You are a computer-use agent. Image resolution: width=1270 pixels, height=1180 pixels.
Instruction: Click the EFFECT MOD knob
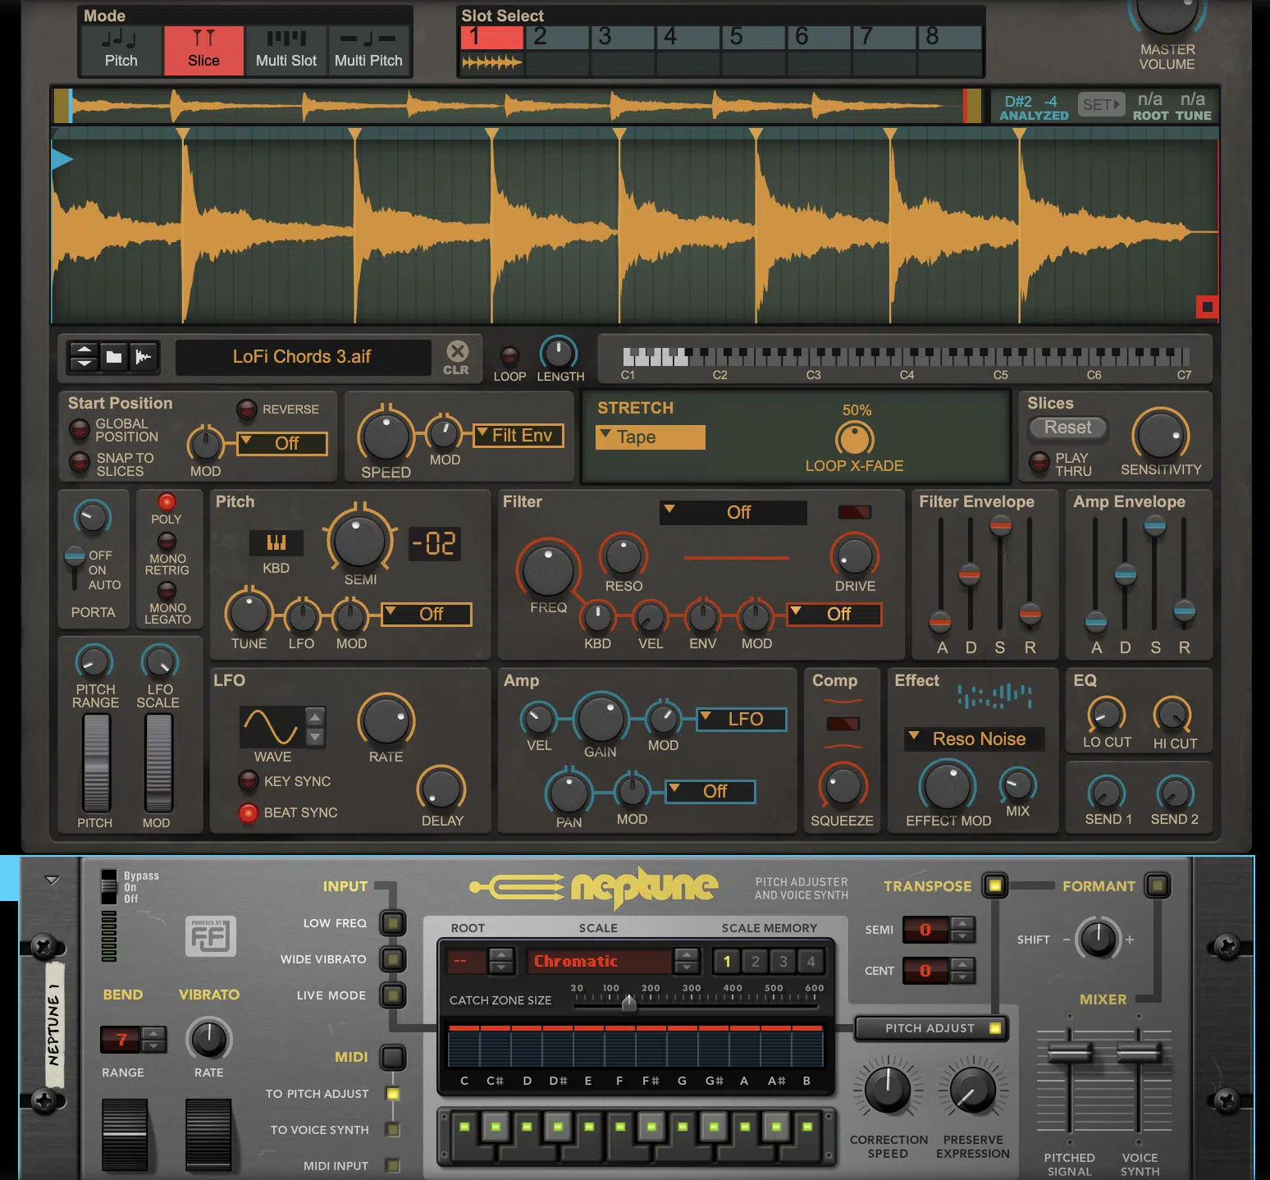(x=948, y=785)
